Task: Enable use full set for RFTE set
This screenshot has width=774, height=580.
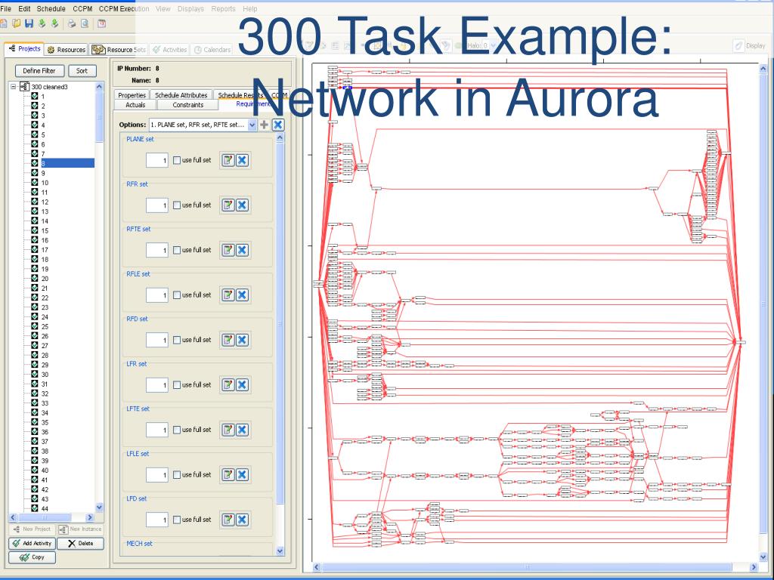Action: click(177, 250)
